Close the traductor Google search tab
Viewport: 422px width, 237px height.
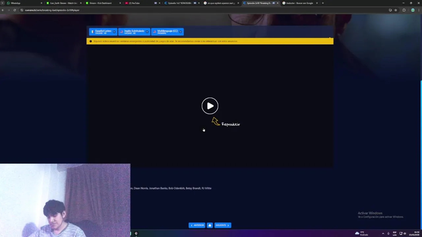(317, 3)
